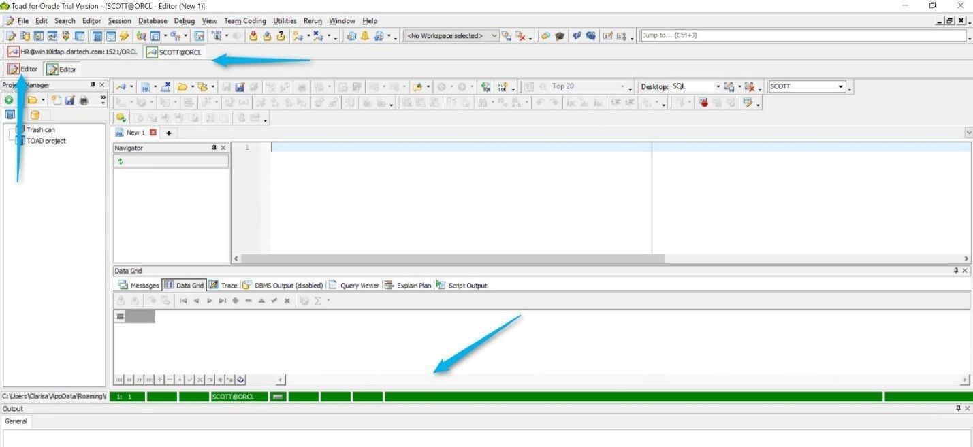Click the SQL icon in main toolbar
973x447 pixels.
point(66,36)
